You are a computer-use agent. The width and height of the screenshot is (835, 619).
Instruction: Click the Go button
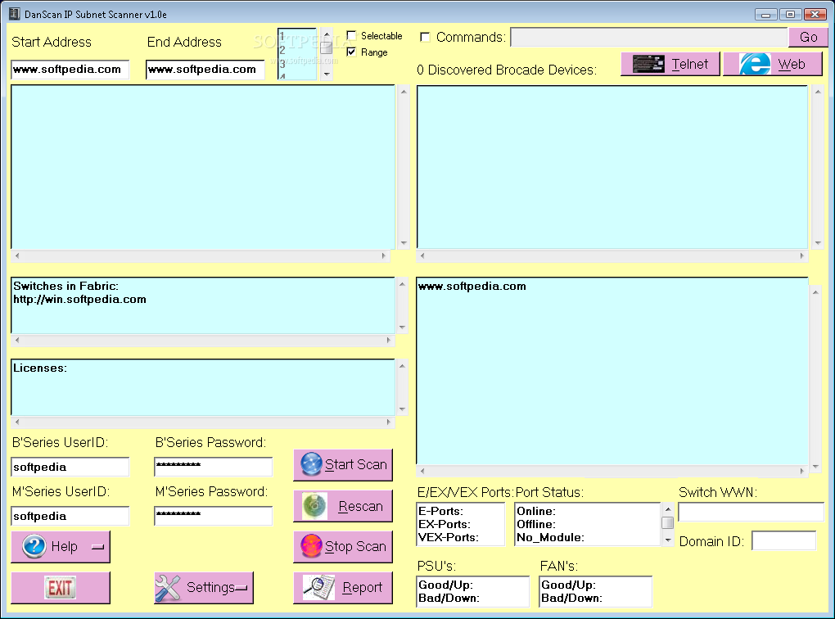coord(808,38)
